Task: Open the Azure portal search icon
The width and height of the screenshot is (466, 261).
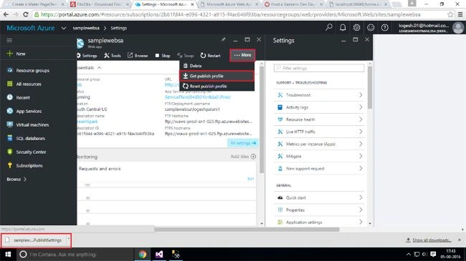Action: (x=328, y=28)
